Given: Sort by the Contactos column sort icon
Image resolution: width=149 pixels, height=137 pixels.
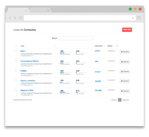Looking at the screenshot, I should point(105,46).
